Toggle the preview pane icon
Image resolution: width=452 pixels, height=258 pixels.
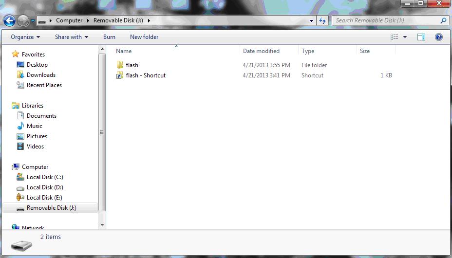pos(421,37)
